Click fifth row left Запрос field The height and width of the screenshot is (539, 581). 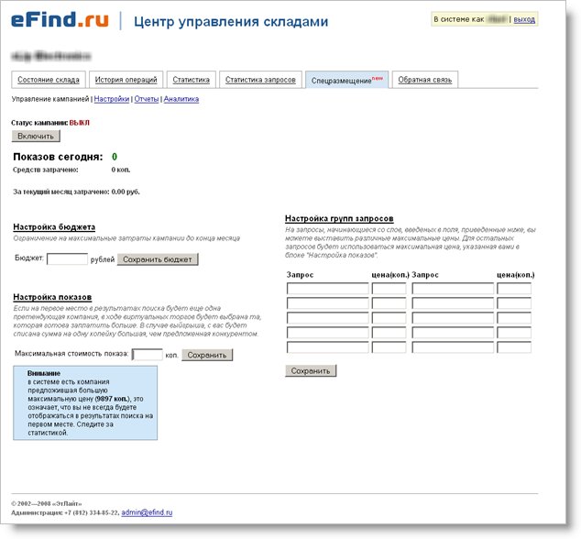(x=327, y=347)
